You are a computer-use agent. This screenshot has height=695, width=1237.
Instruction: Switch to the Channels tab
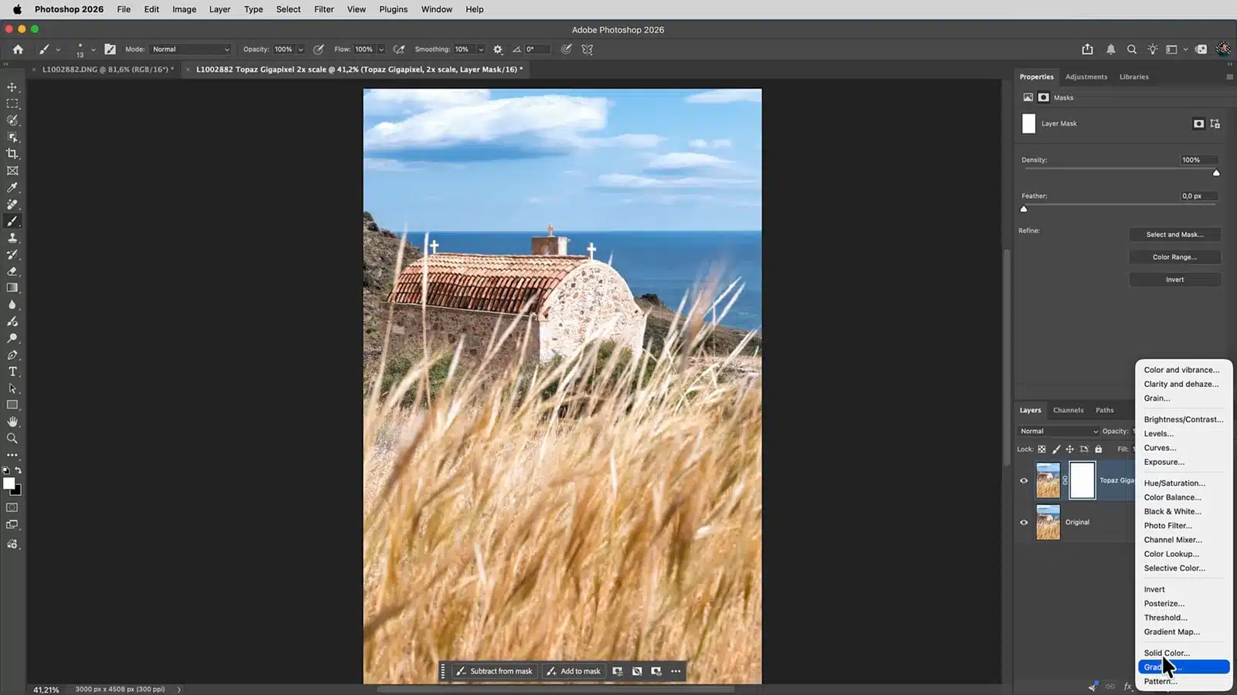[x=1068, y=410]
